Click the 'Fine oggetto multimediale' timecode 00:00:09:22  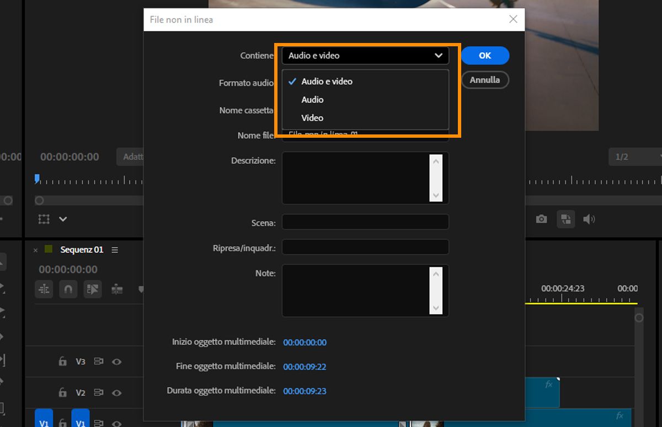pyautogui.click(x=305, y=366)
